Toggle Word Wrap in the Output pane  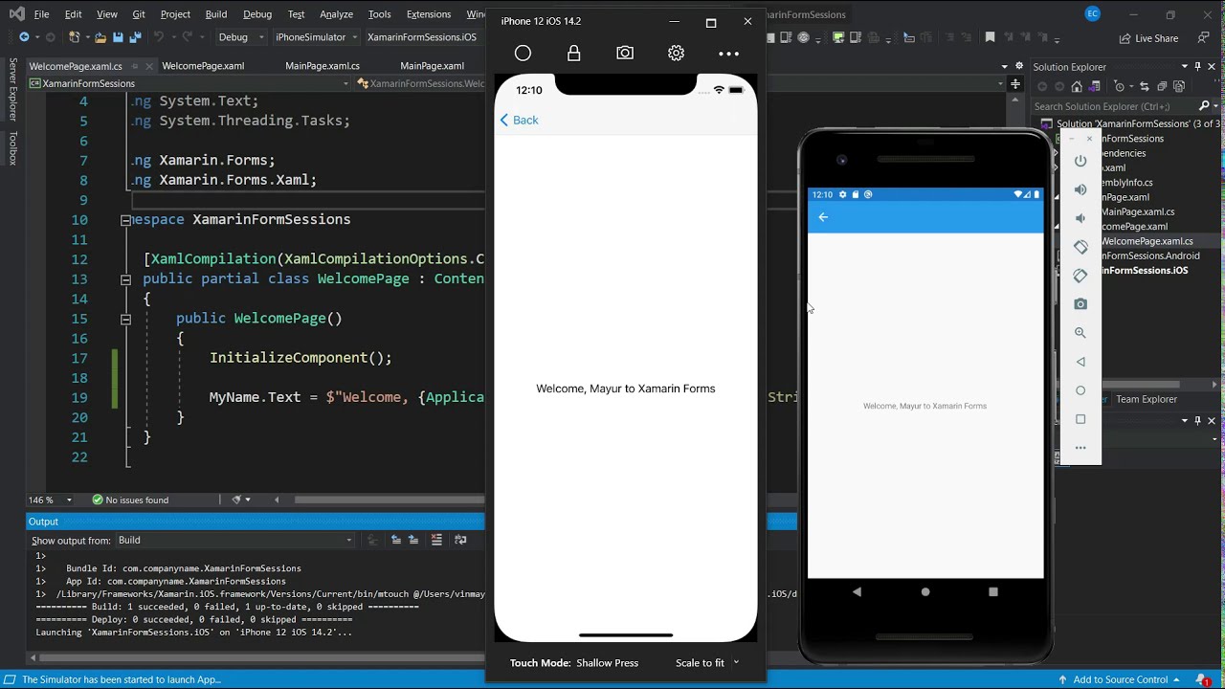tap(460, 541)
